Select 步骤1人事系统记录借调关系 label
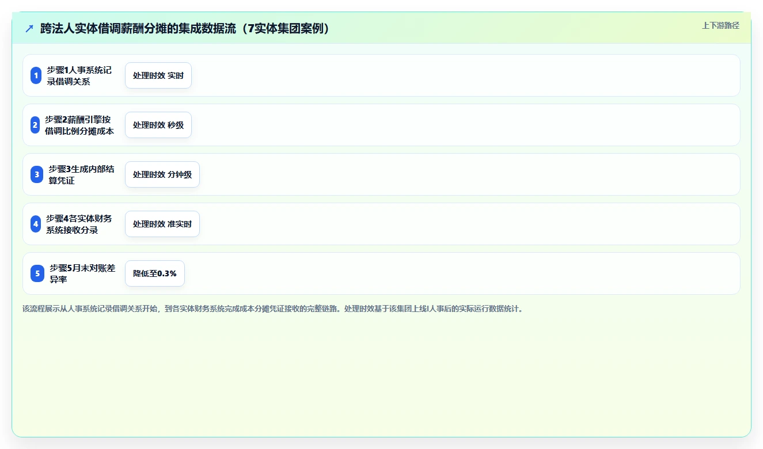Image resolution: width=763 pixels, height=449 pixels. click(x=79, y=75)
